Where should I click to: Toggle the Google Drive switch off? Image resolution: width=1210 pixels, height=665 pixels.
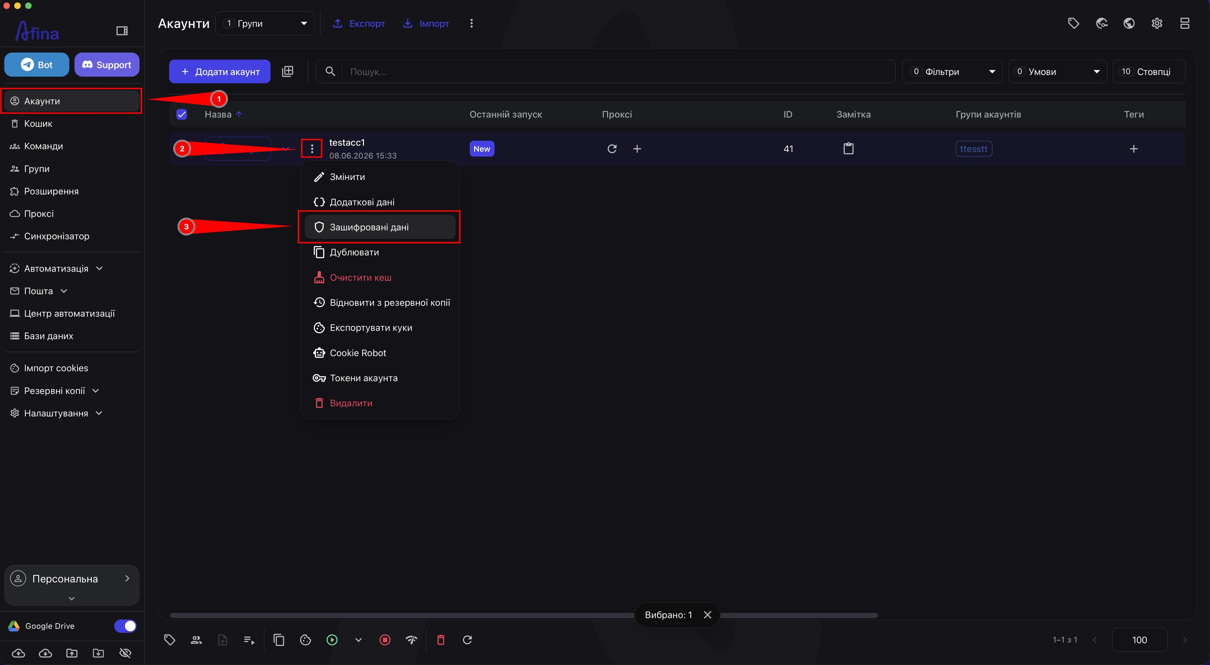click(x=125, y=626)
